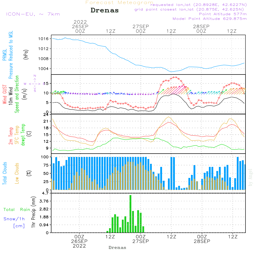Click the 'Pressure Reduced to MSL' label
The image size is (256, 256).
pyautogui.click(x=10, y=55)
